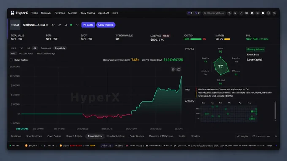Expand the More menu dropdown

(117, 13)
